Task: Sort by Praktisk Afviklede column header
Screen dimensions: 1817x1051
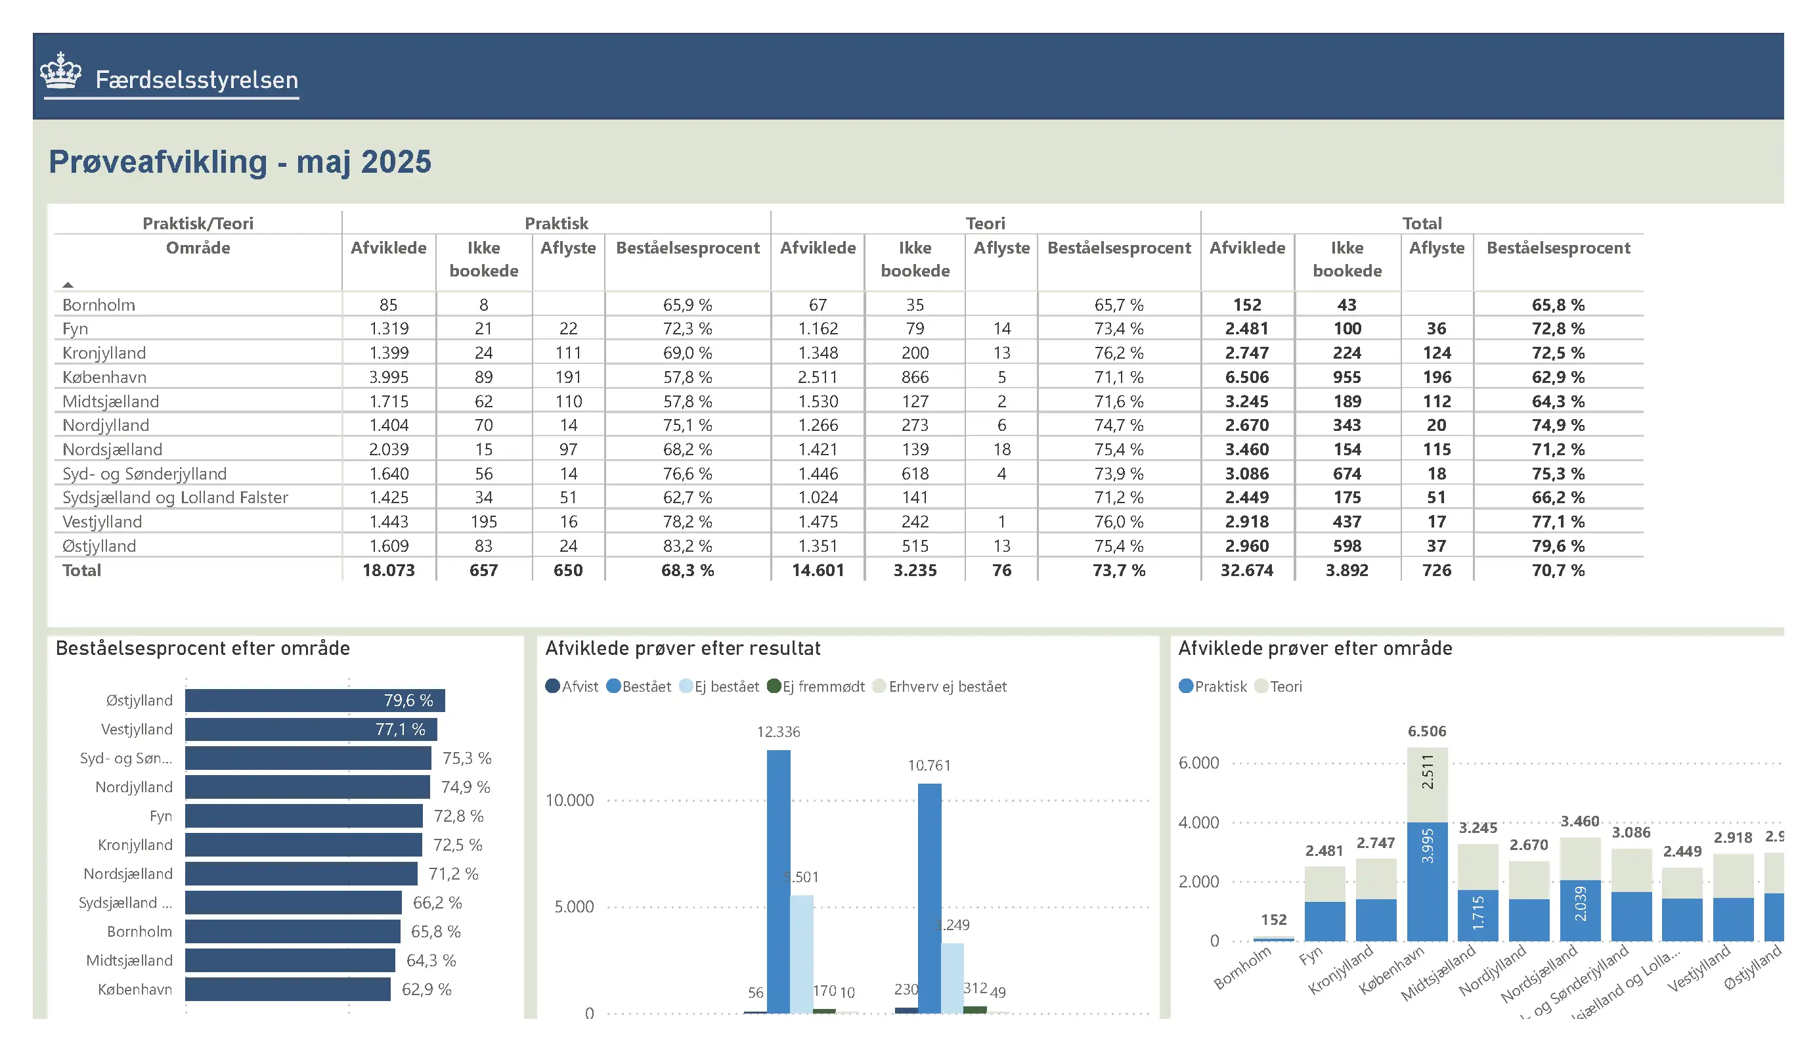Action: pos(388,248)
